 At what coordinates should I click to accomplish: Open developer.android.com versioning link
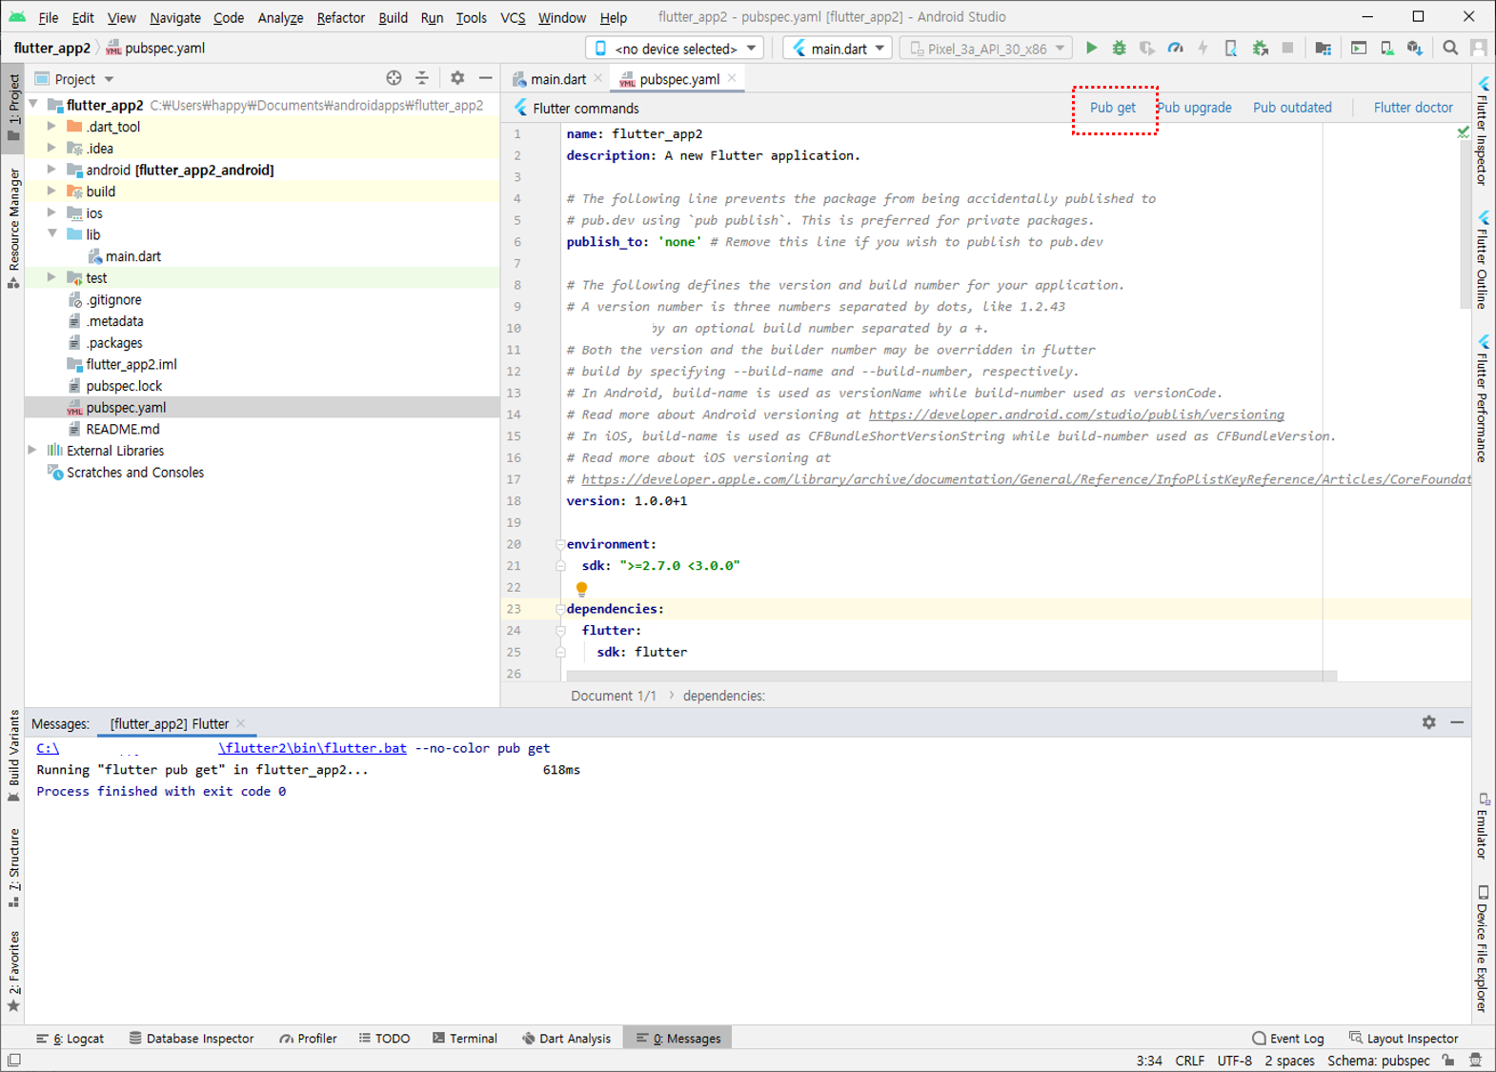click(1076, 415)
